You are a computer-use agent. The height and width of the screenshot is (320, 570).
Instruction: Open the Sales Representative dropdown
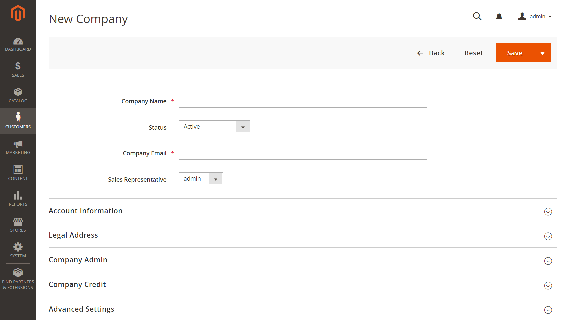click(215, 179)
